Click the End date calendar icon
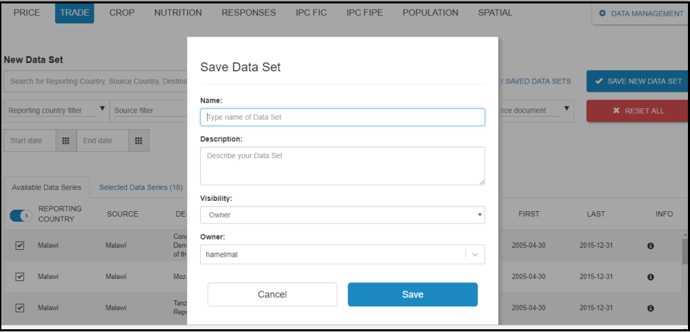Screen dimensions: 690x332 tap(138, 141)
